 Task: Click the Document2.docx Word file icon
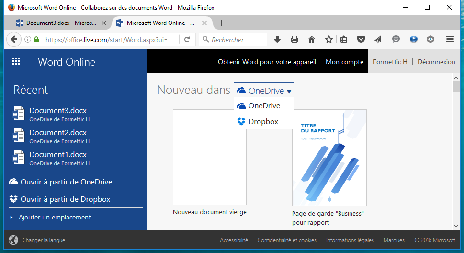click(x=18, y=136)
